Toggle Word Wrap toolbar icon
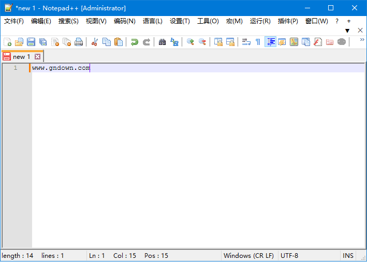The height and width of the screenshot is (262, 367). (246, 42)
